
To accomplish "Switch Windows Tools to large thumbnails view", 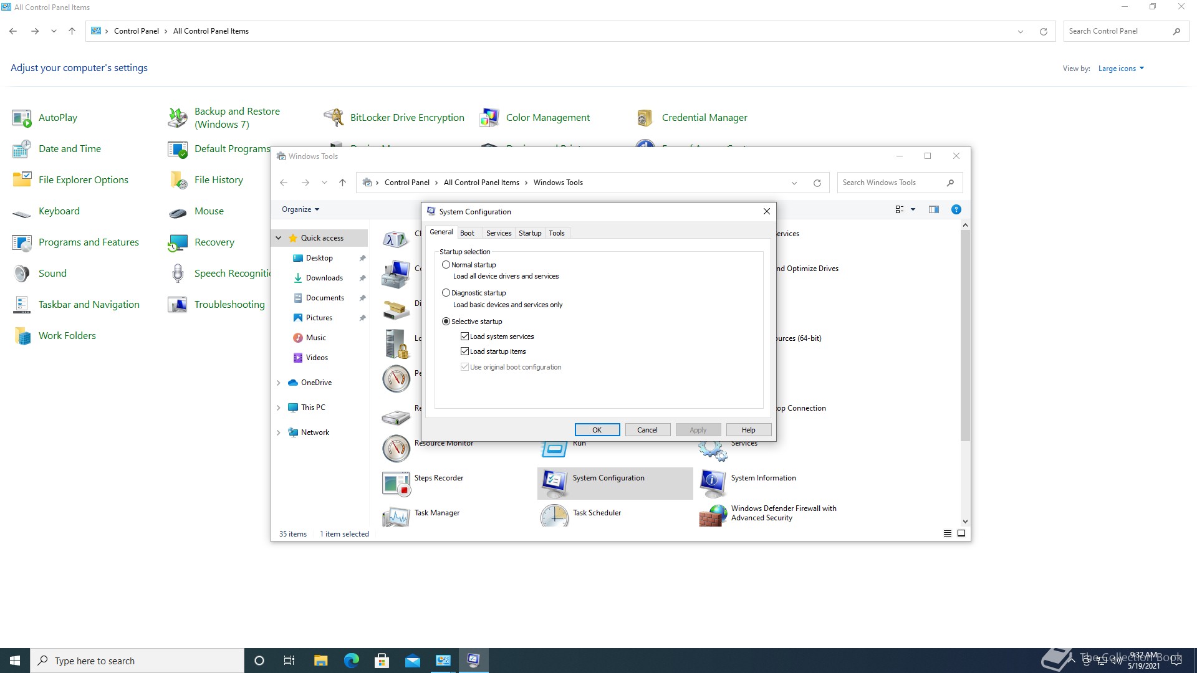I will point(961,534).
